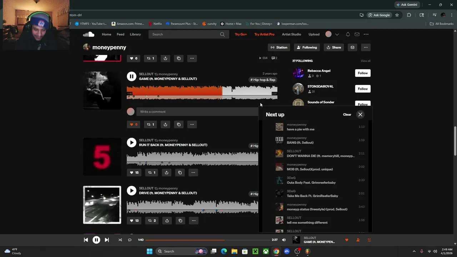Image resolution: width=457 pixels, height=257 pixels.
Task: Open more options for GAME track
Action: 192,124
